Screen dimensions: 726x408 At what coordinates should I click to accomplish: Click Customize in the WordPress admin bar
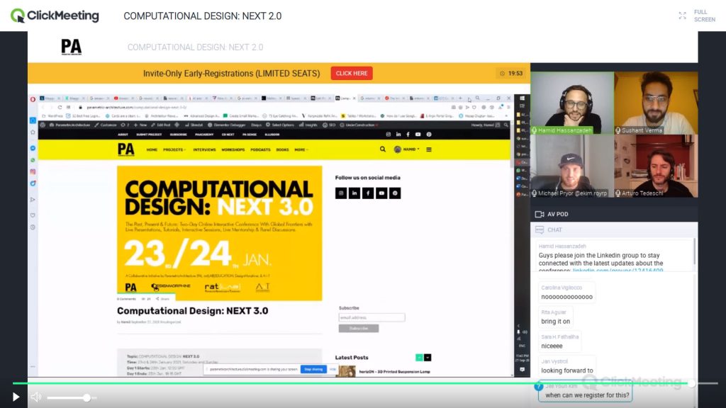click(x=106, y=125)
